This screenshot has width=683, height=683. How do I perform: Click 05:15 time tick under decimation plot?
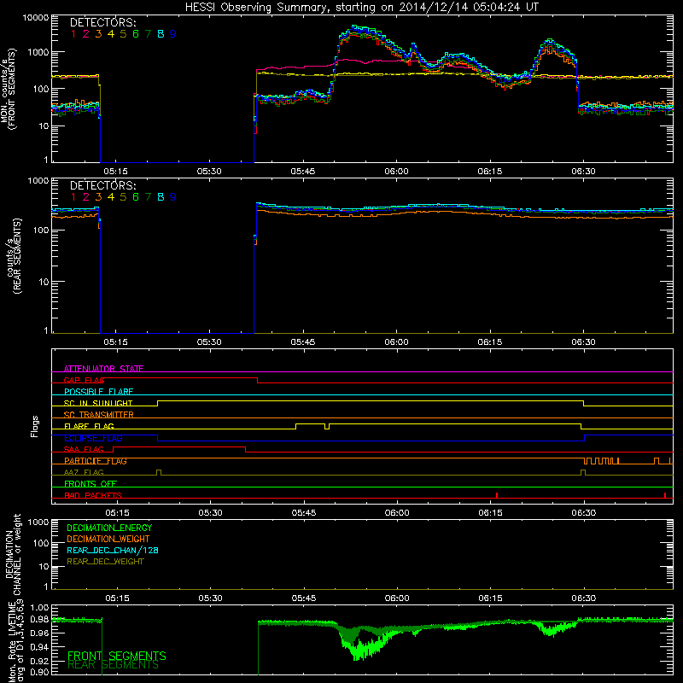[117, 598]
